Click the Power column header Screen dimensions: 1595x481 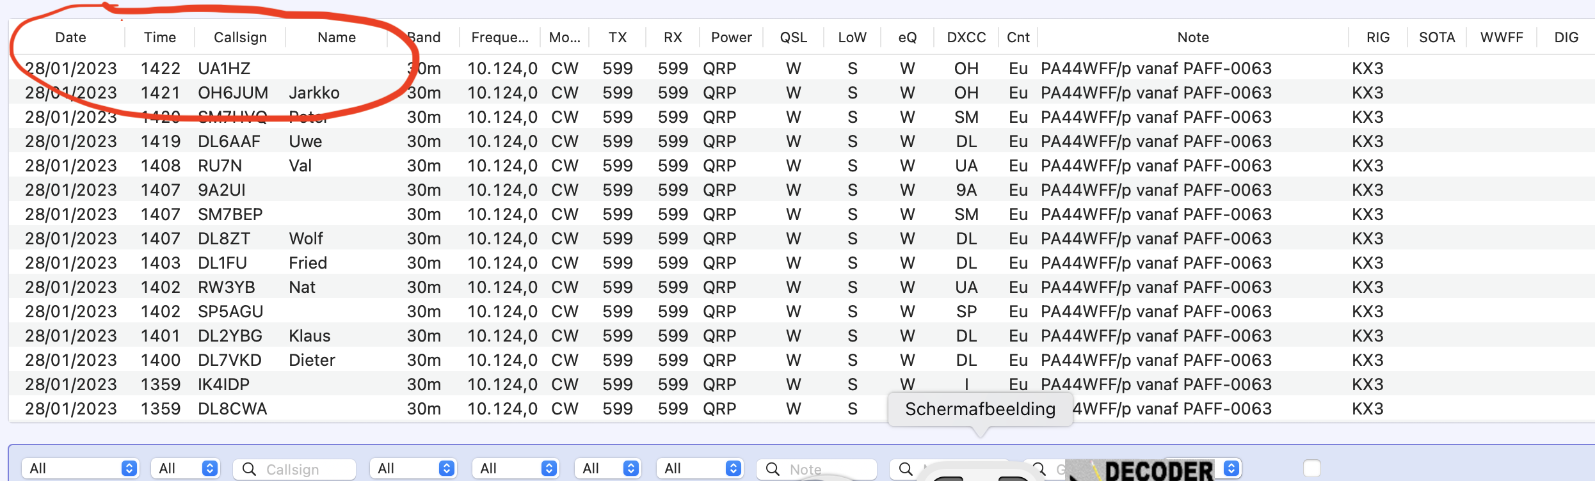tap(731, 37)
